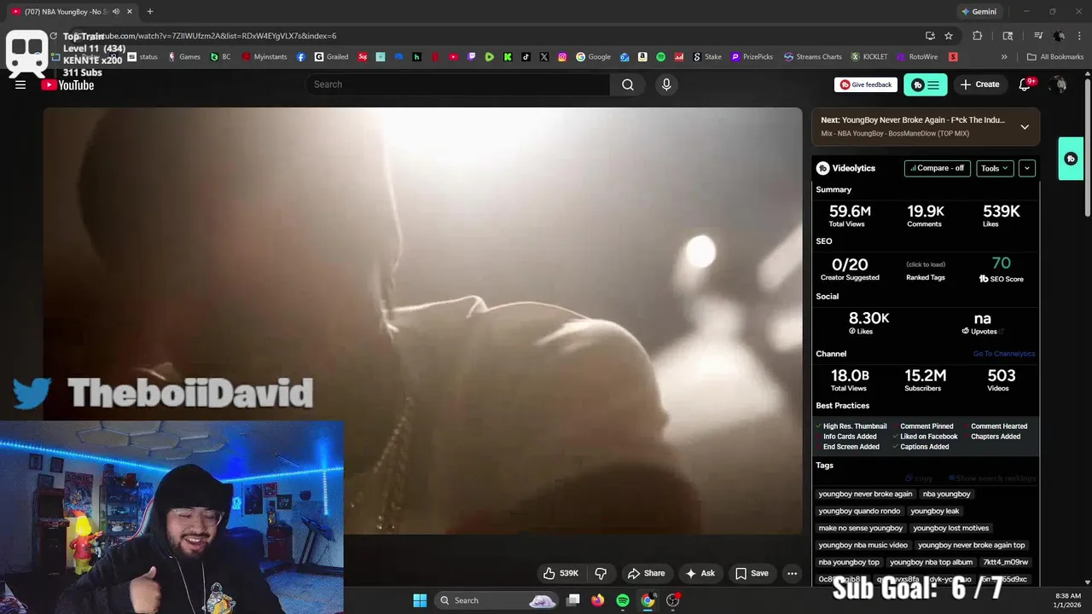Viewport: 1092px width, 614px height.
Task: Toggle the green TubeBuddy menu button
Action: point(926,84)
